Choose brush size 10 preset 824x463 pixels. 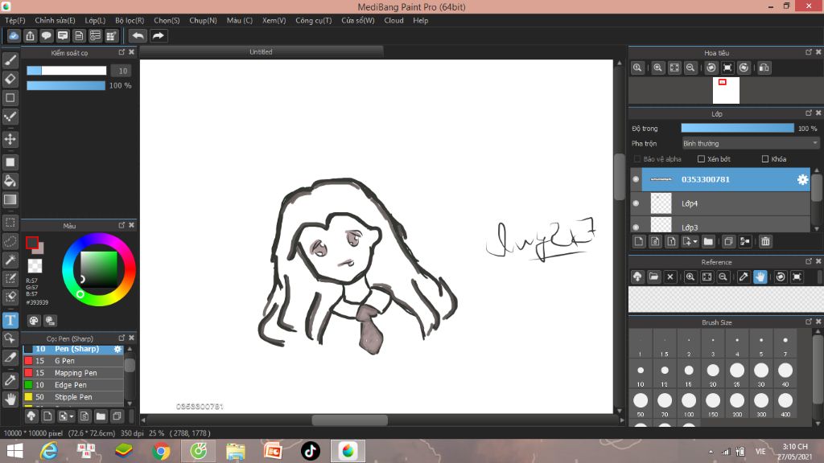tap(641, 375)
